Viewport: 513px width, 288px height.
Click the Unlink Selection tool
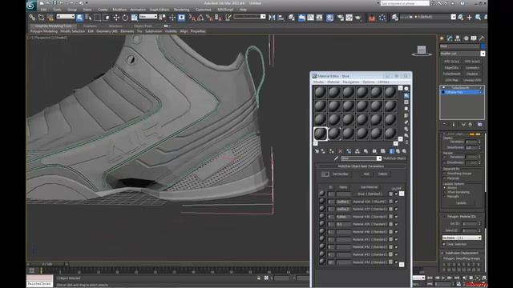pyautogui.click(x=41, y=18)
